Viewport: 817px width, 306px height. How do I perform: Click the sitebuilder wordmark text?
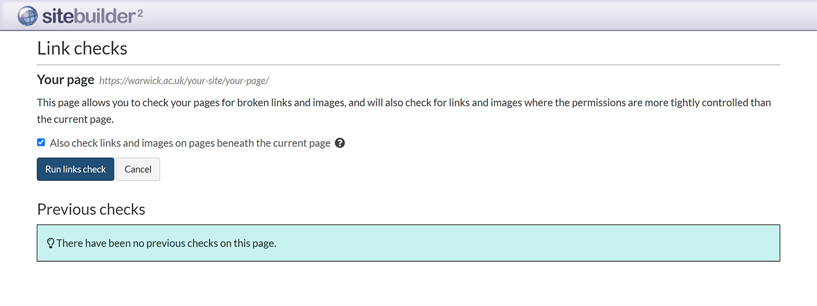point(88,17)
